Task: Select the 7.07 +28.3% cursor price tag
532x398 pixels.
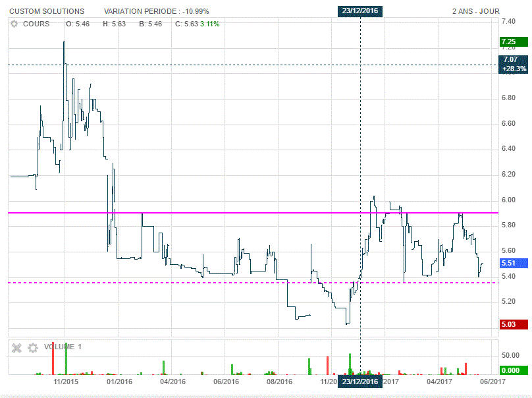Action: coord(514,64)
